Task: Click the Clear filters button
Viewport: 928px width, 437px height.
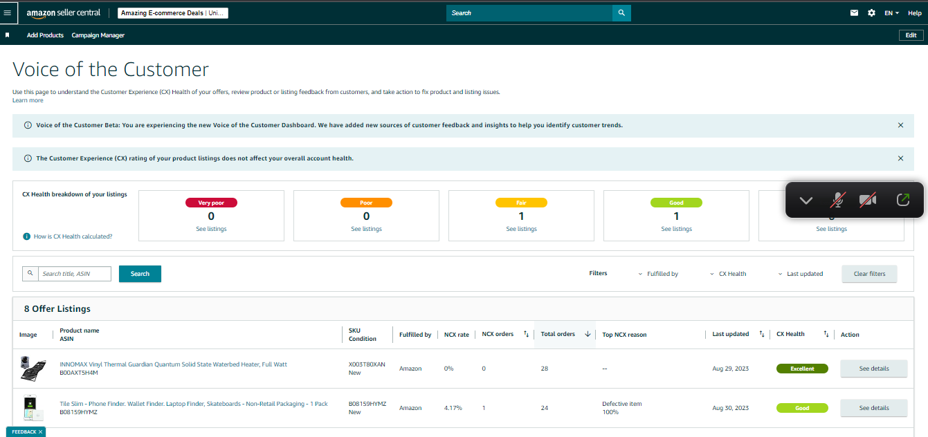Action: pyautogui.click(x=869, y=274)
